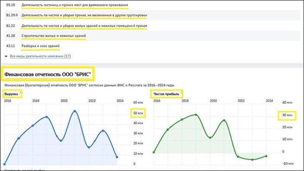Click the first 2016 point on revenue chart
The height and width of the screenshot is (171, 304).
tap(5, 164)
